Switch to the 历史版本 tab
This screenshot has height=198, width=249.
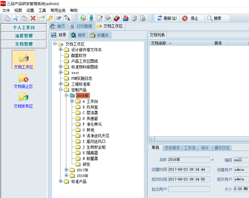(172, 148)
